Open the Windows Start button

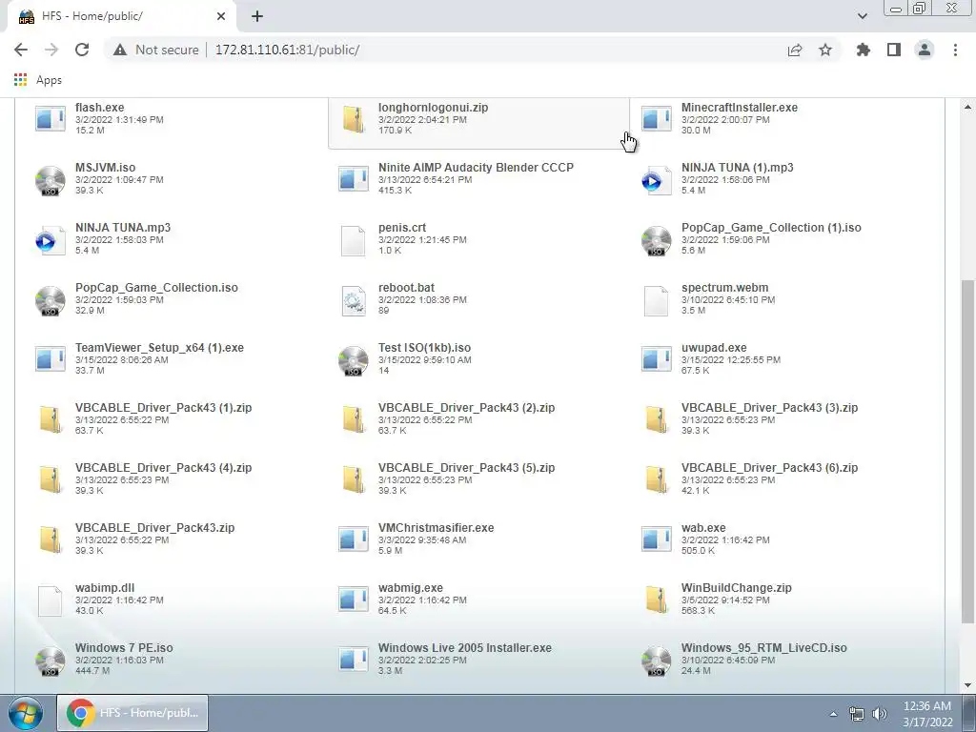pos(25,714)
